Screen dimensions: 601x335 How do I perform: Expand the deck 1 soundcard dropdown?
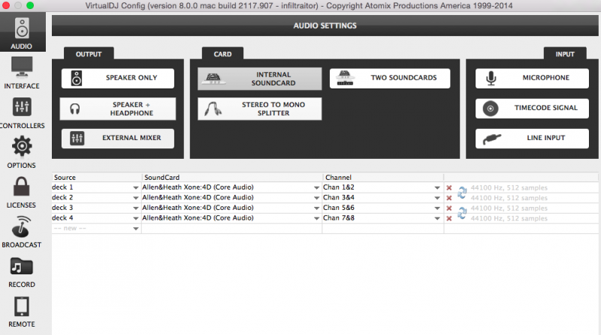coord(316,188)
